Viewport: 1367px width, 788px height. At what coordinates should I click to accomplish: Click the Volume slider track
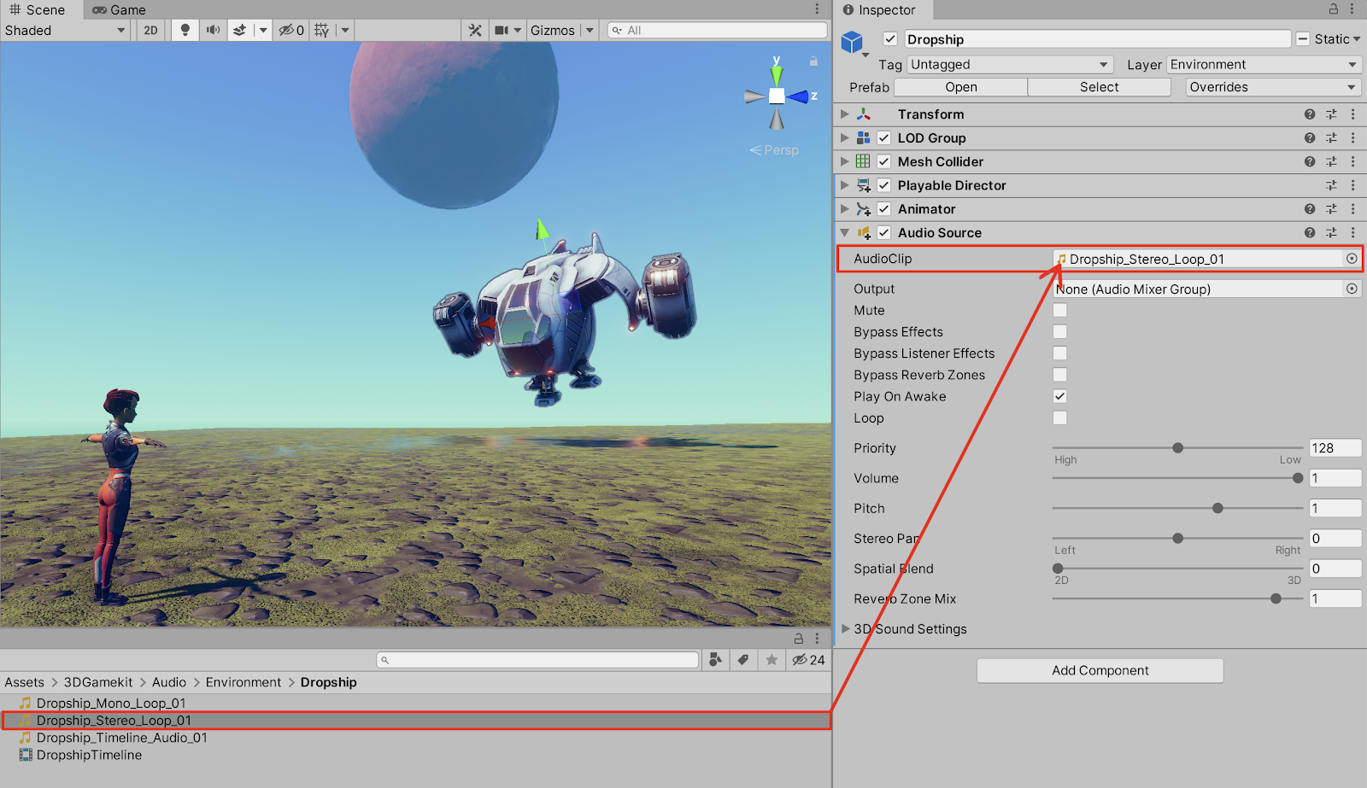click(x=1177, y=479)
